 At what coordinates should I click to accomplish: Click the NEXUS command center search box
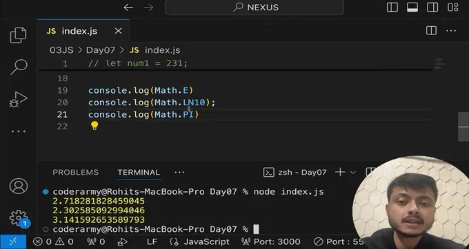pos(255,8)
